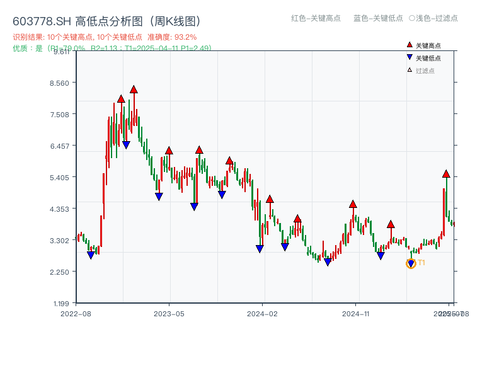Click the 准确度: 93.2% accuracy text

point(170,37)
